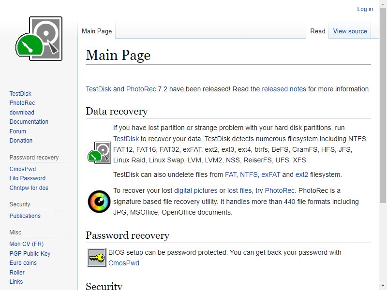Click the vertical scrollbar thumb
Viewport: 387px width, 290px height.
pyautogui.click(x=383, y=105)
